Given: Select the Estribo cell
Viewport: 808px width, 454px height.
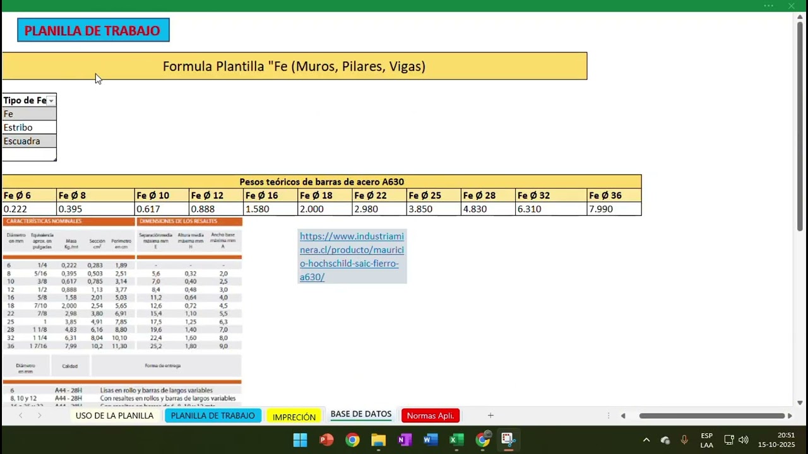Looking at the screenshot, I should pos(29,127).
